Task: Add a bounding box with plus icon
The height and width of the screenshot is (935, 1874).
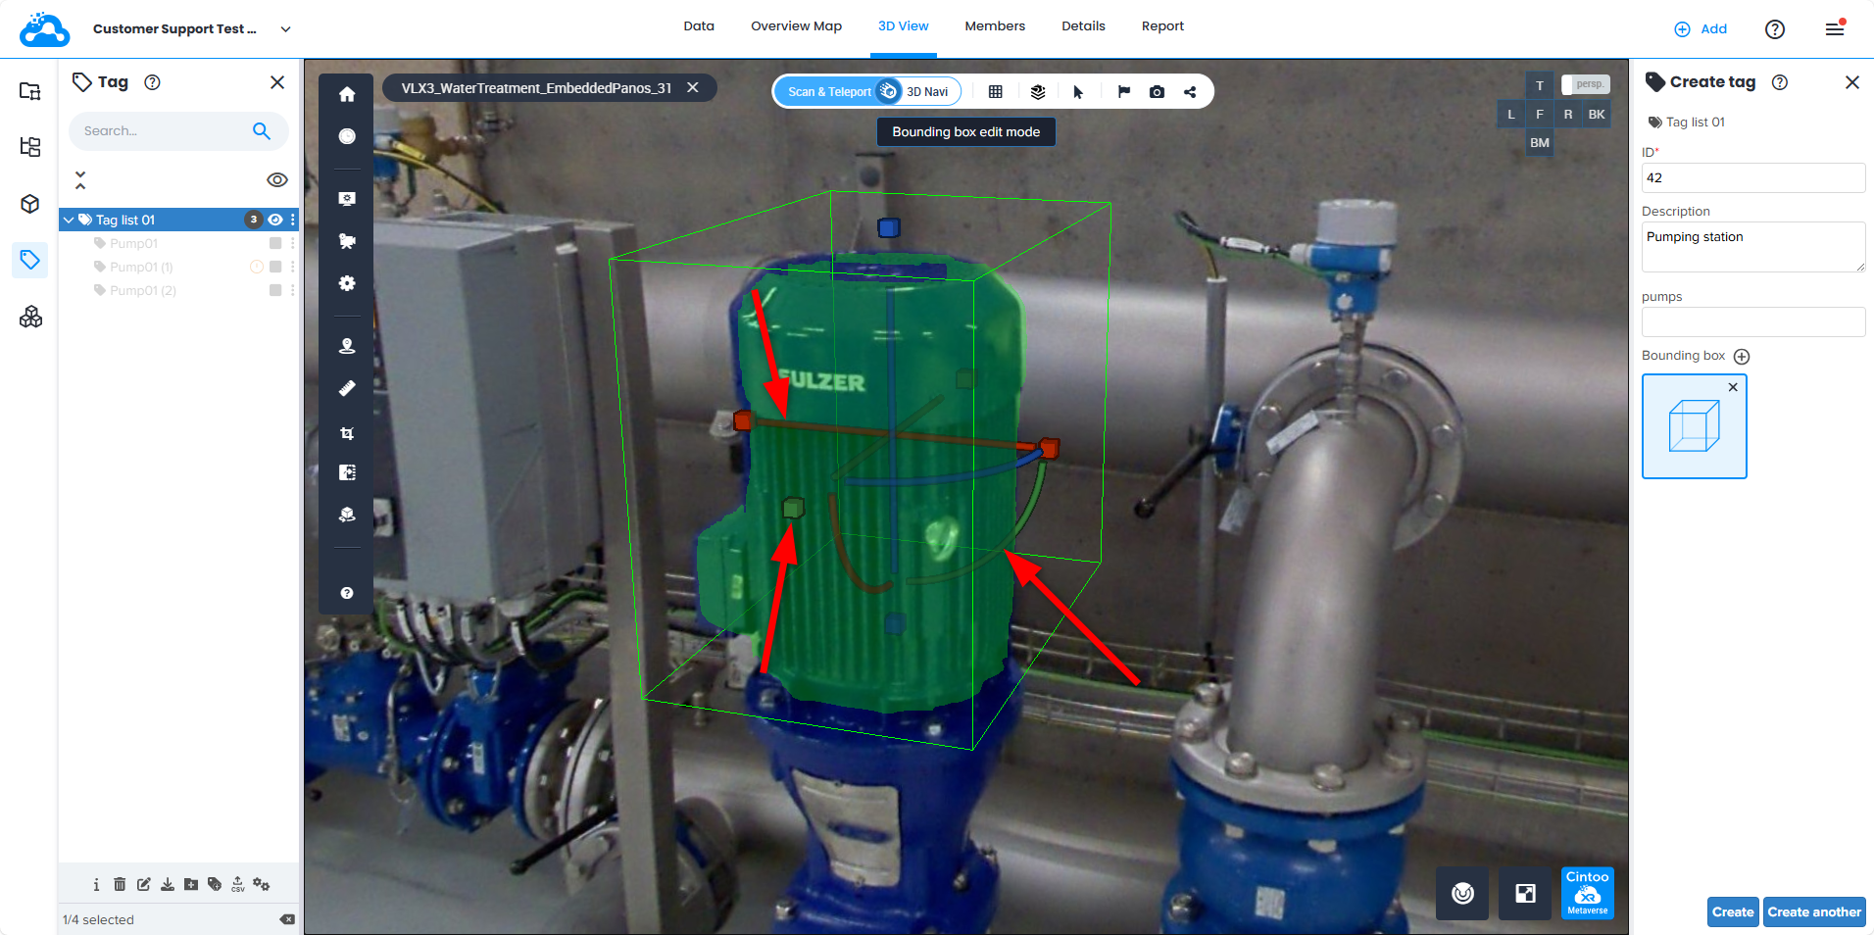Action: [1742, 357]
